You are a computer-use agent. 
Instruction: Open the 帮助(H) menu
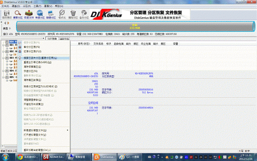(x=59, y=6)
